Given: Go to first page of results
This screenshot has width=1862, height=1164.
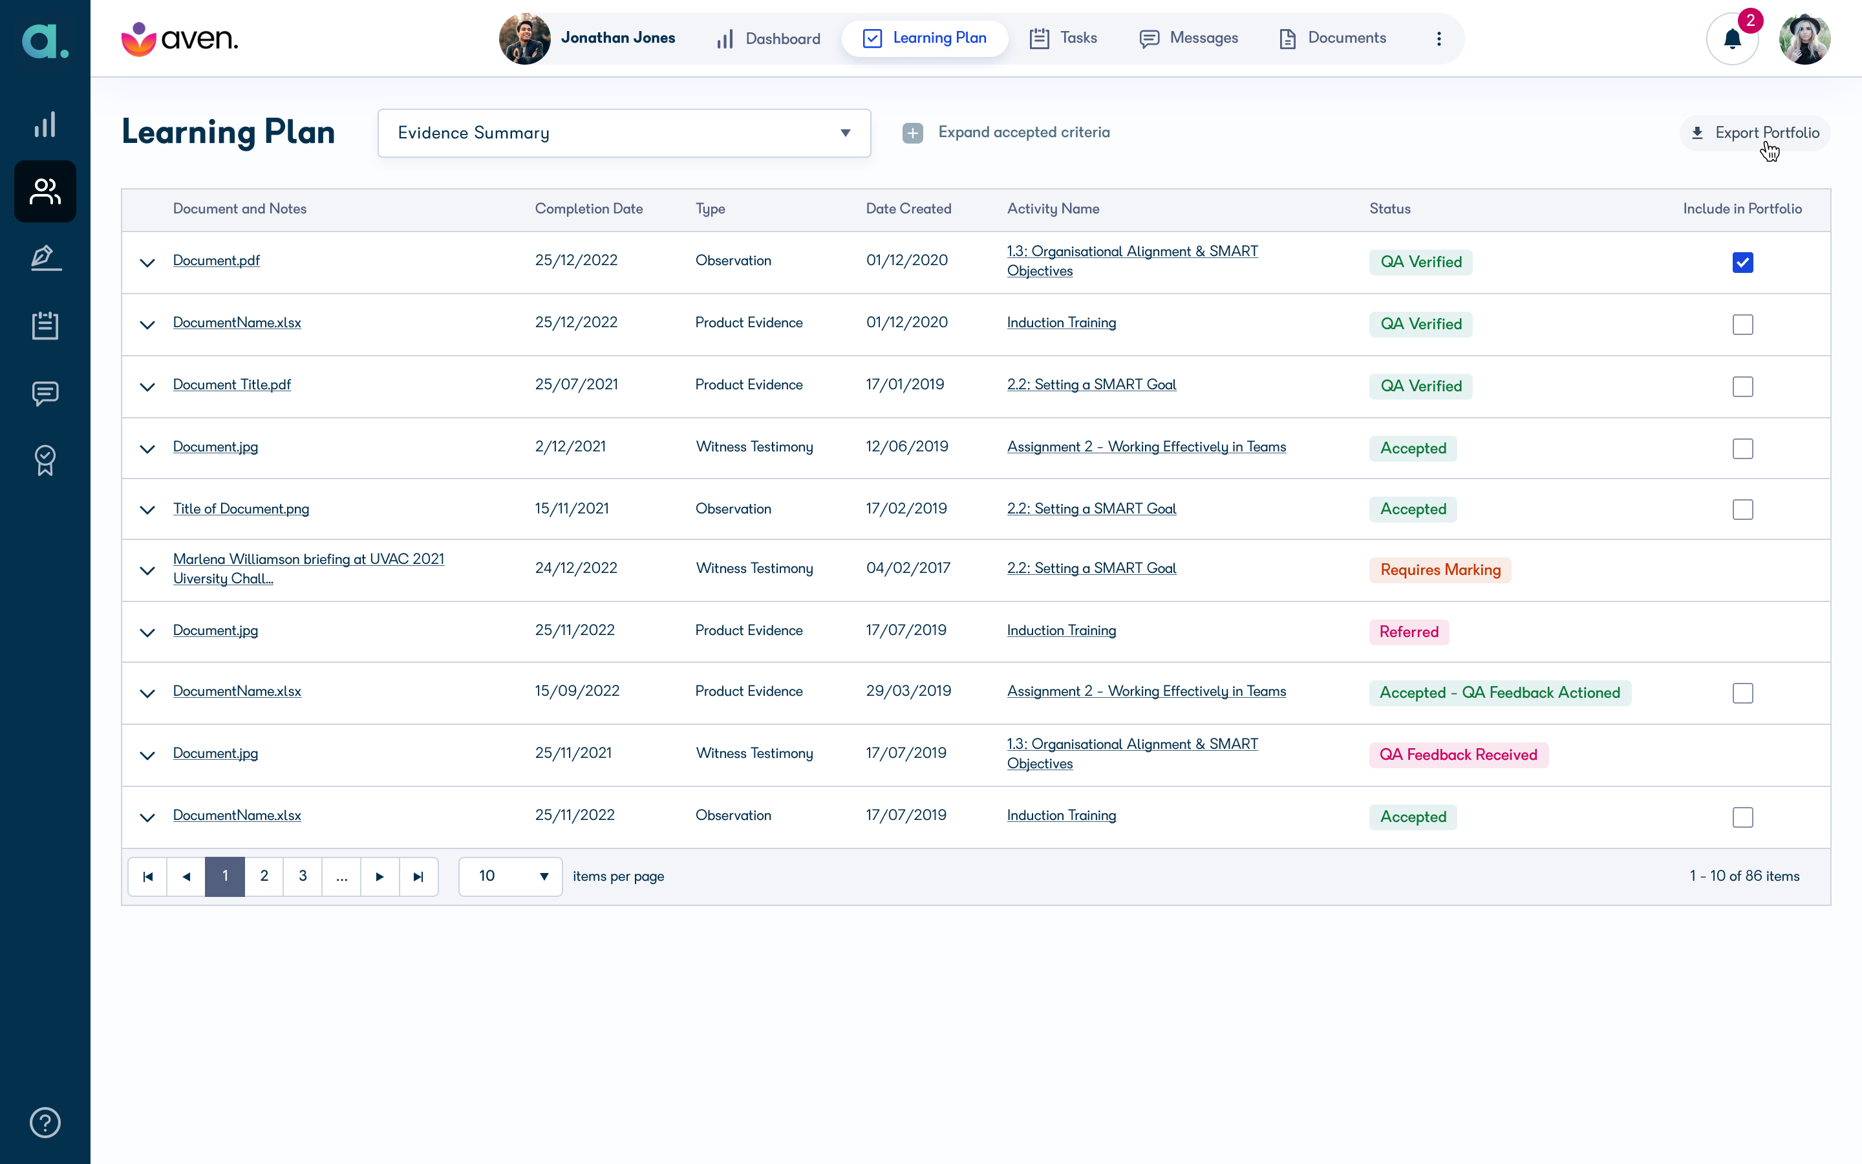Looking at the screenshot, I should click(147, 876).
